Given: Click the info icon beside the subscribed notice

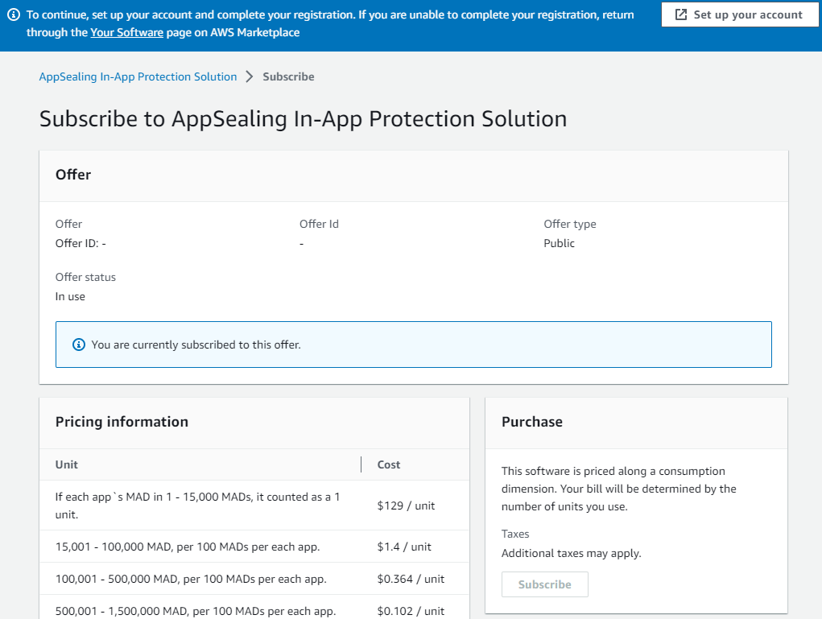Looking at the screenshot, I should pos(79,345).
